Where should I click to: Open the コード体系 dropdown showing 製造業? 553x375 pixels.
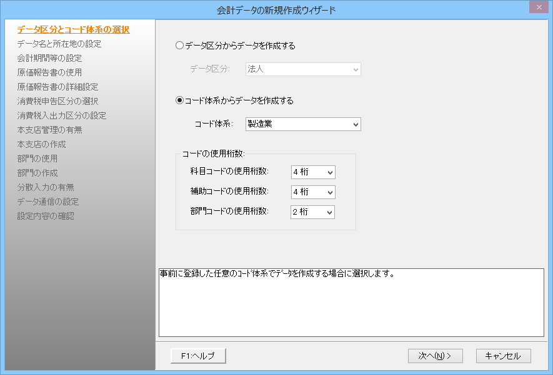tap(303, 124)
